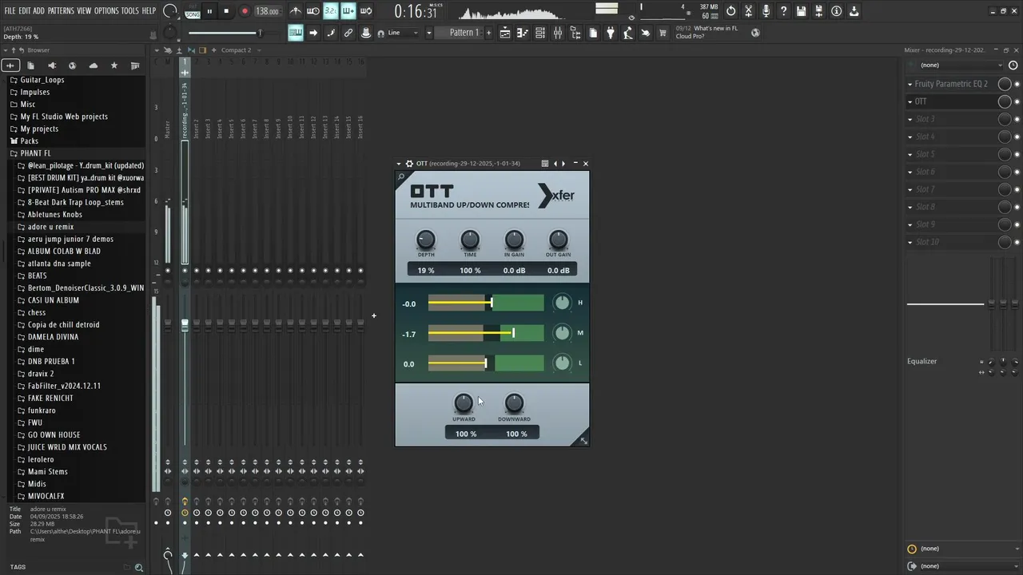Toggle the record button

245,11
